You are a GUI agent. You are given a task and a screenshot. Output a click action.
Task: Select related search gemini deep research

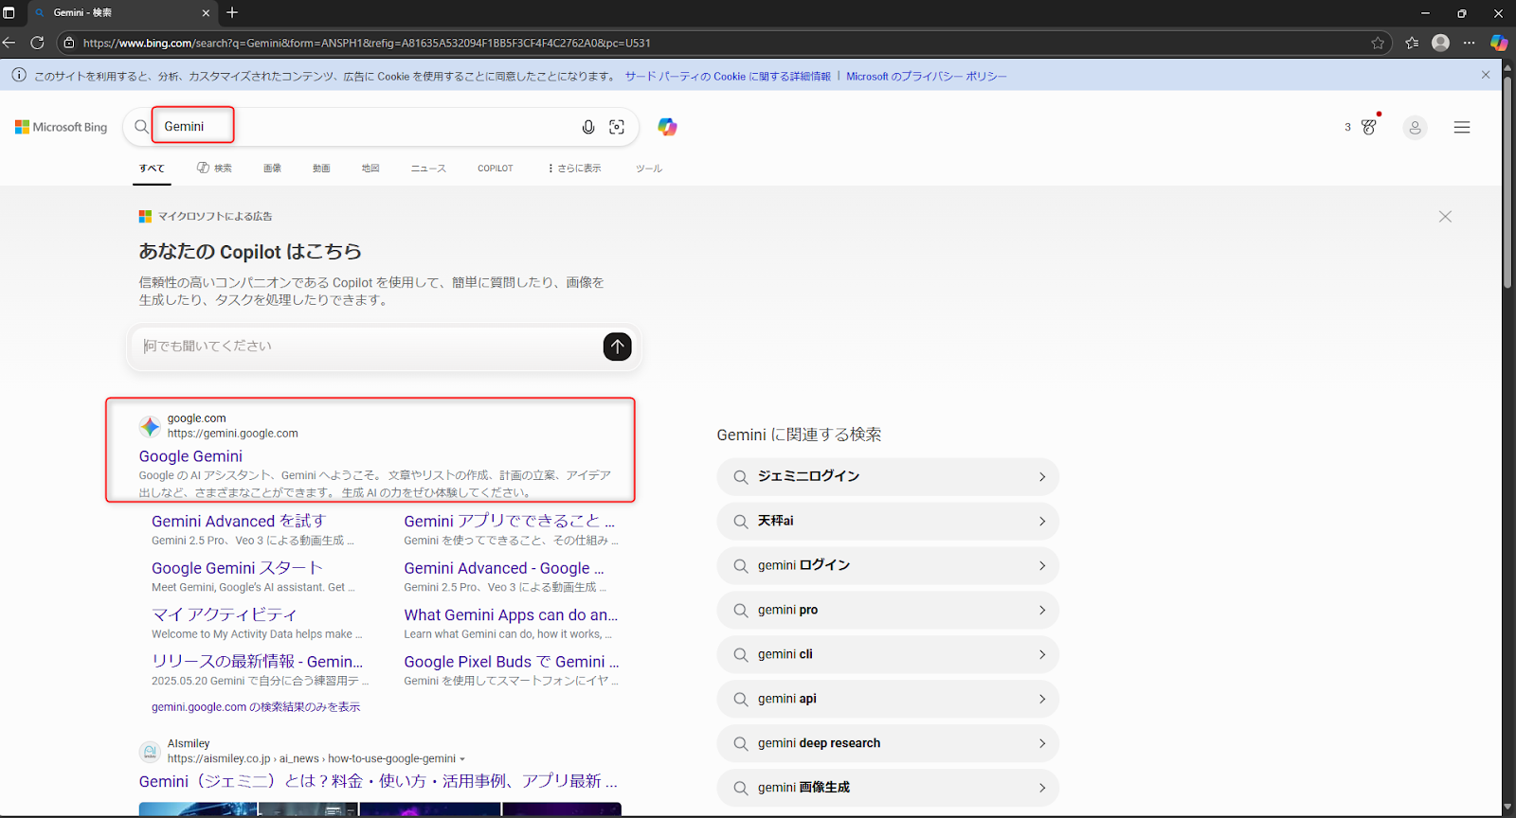click(x=888, y=744)
